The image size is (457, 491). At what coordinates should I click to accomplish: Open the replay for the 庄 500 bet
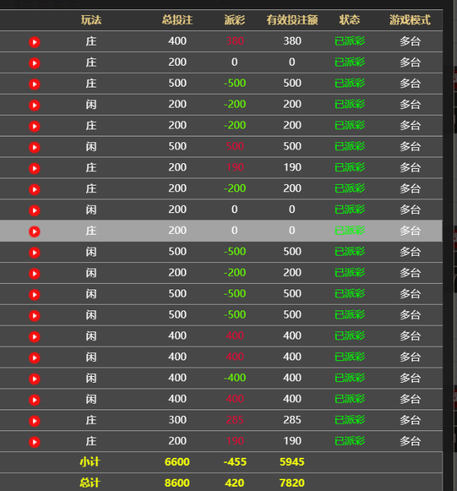point(34,84)
